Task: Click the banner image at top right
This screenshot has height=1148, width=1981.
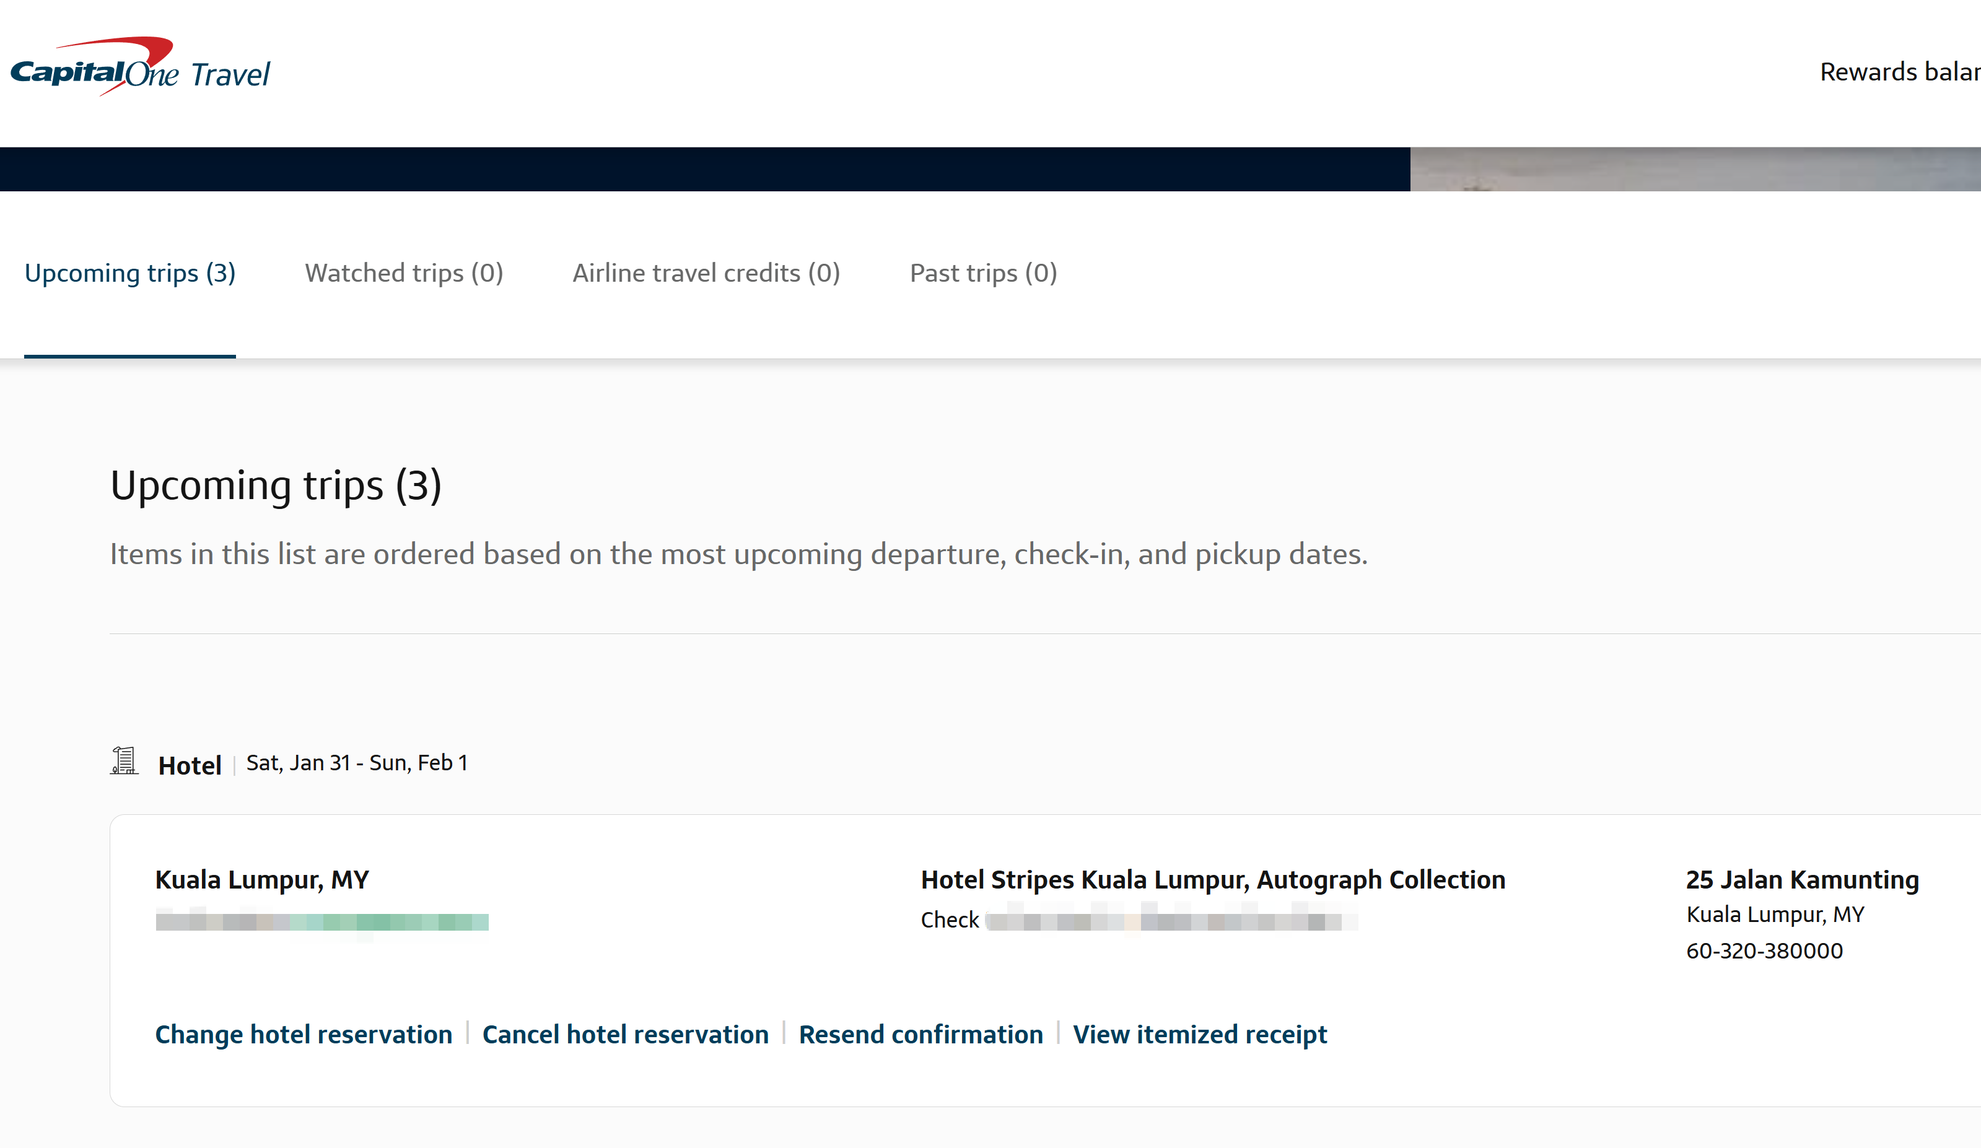Action: [x=1694, y=169]
